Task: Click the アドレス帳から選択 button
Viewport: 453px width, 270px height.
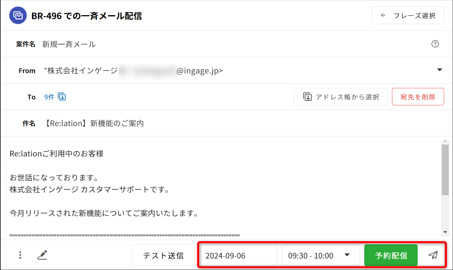Action: (340, 97)
